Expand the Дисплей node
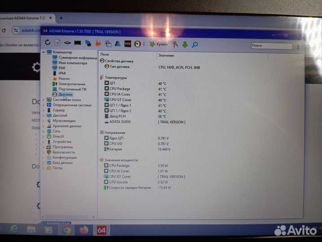 (43, 116)
